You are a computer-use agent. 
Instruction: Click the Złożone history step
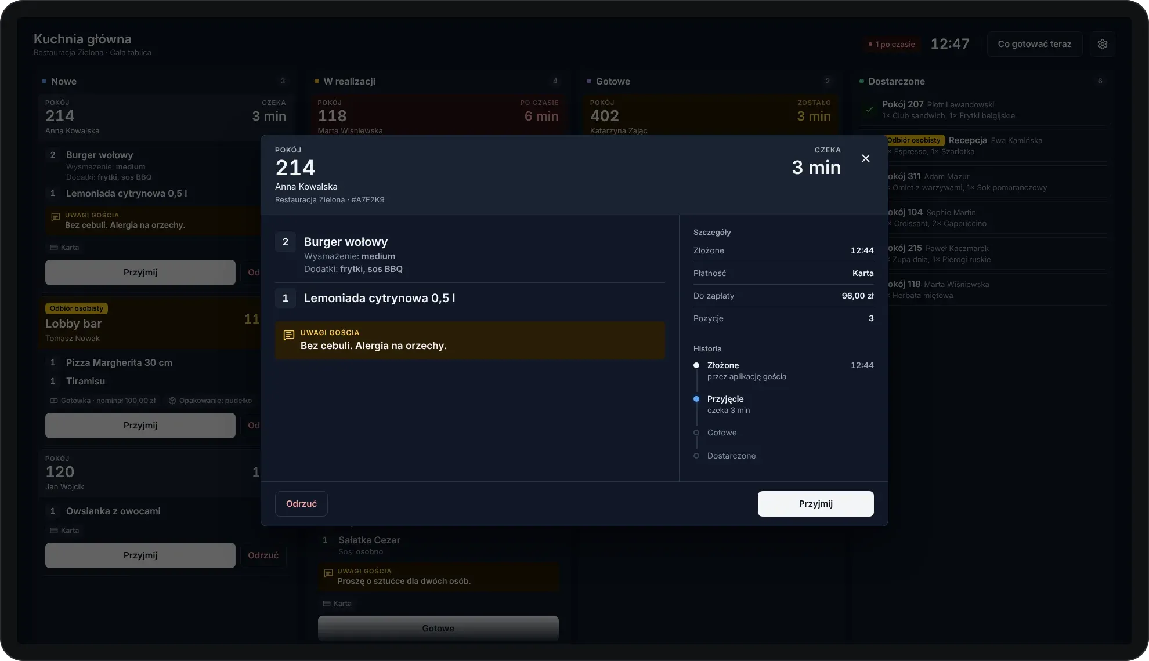pos(783,371)
